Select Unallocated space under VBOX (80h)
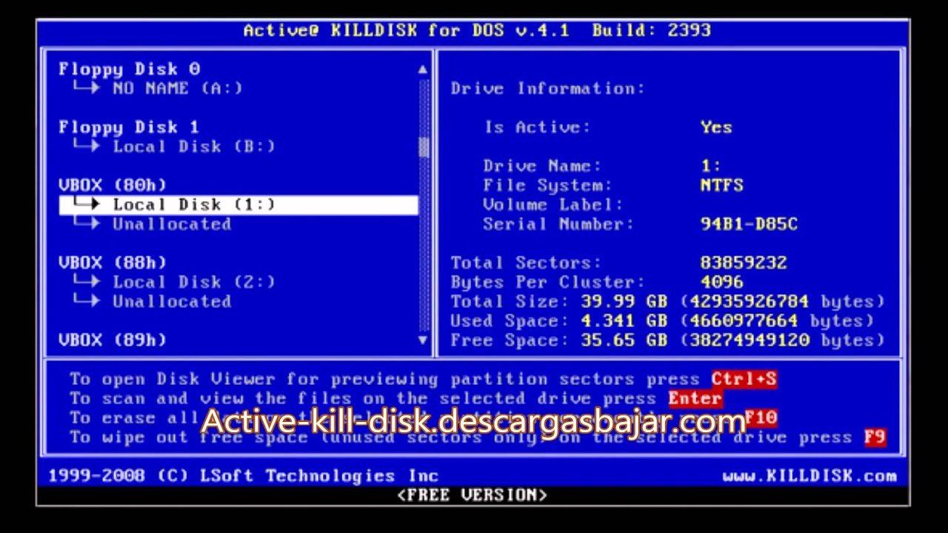This screenshot has height=533, width=948. click(x=172, y=224)
